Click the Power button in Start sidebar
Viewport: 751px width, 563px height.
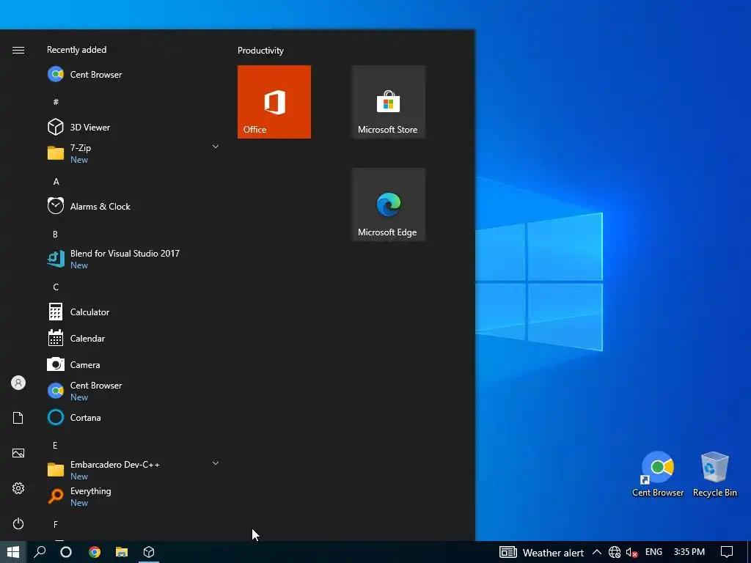click(18, 523)
